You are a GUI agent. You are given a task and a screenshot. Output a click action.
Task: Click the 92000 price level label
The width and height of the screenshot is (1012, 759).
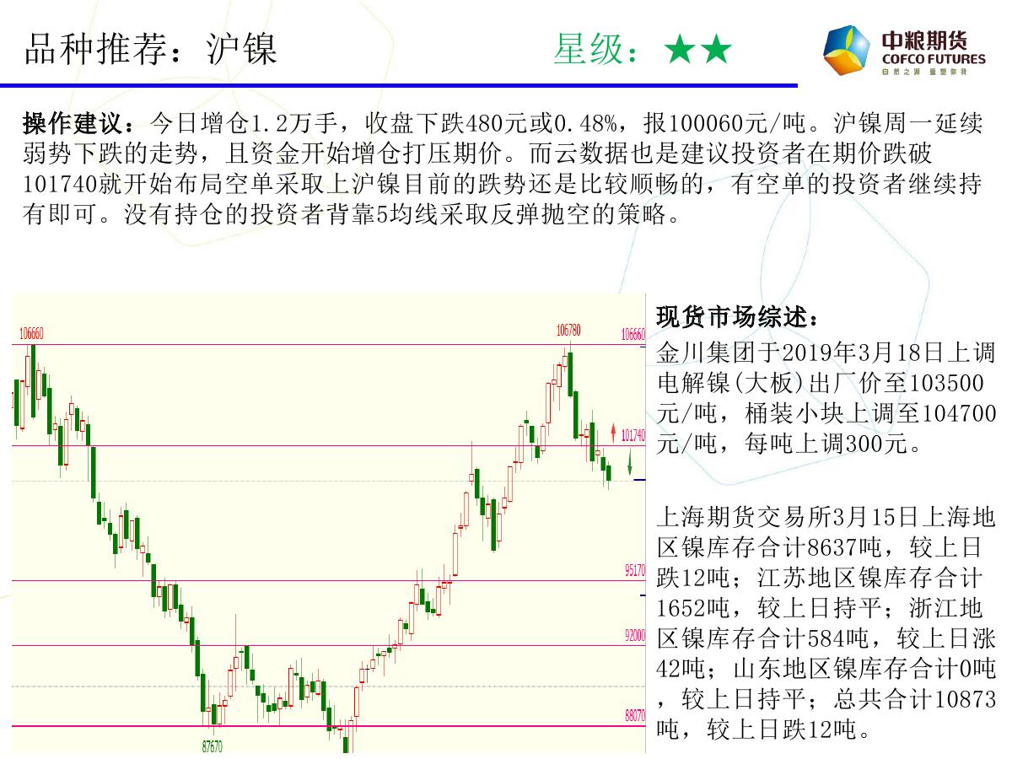[635, 636]
